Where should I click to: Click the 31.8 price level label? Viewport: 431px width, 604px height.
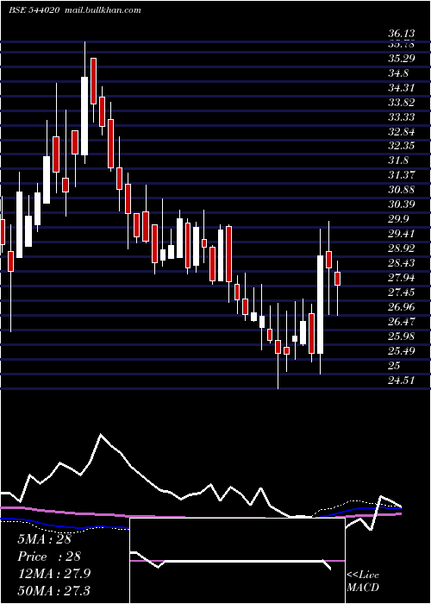pyautogui.click(x=398, y=160)
